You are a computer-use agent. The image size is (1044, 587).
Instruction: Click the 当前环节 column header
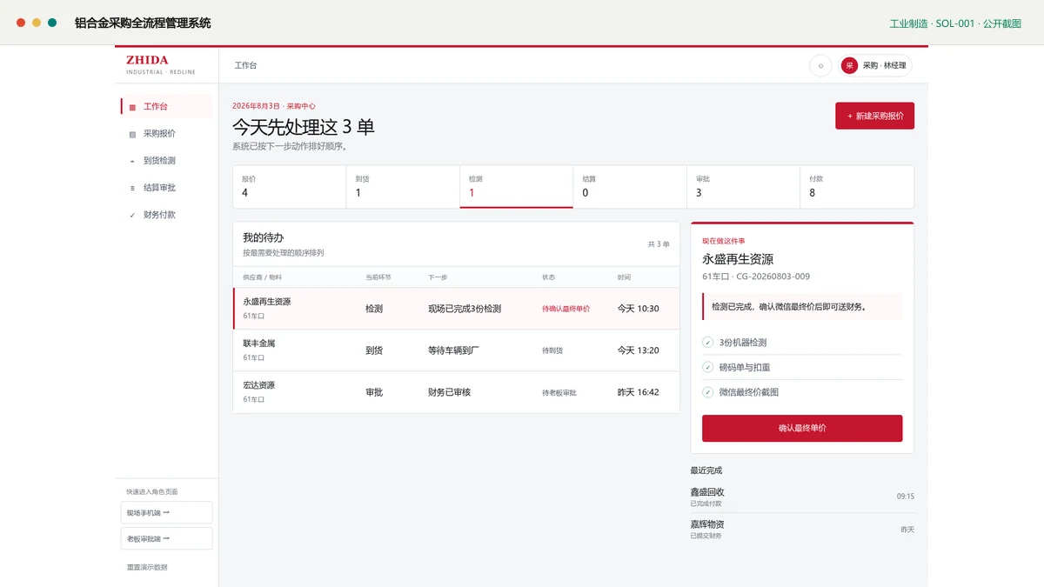point(378,277)
